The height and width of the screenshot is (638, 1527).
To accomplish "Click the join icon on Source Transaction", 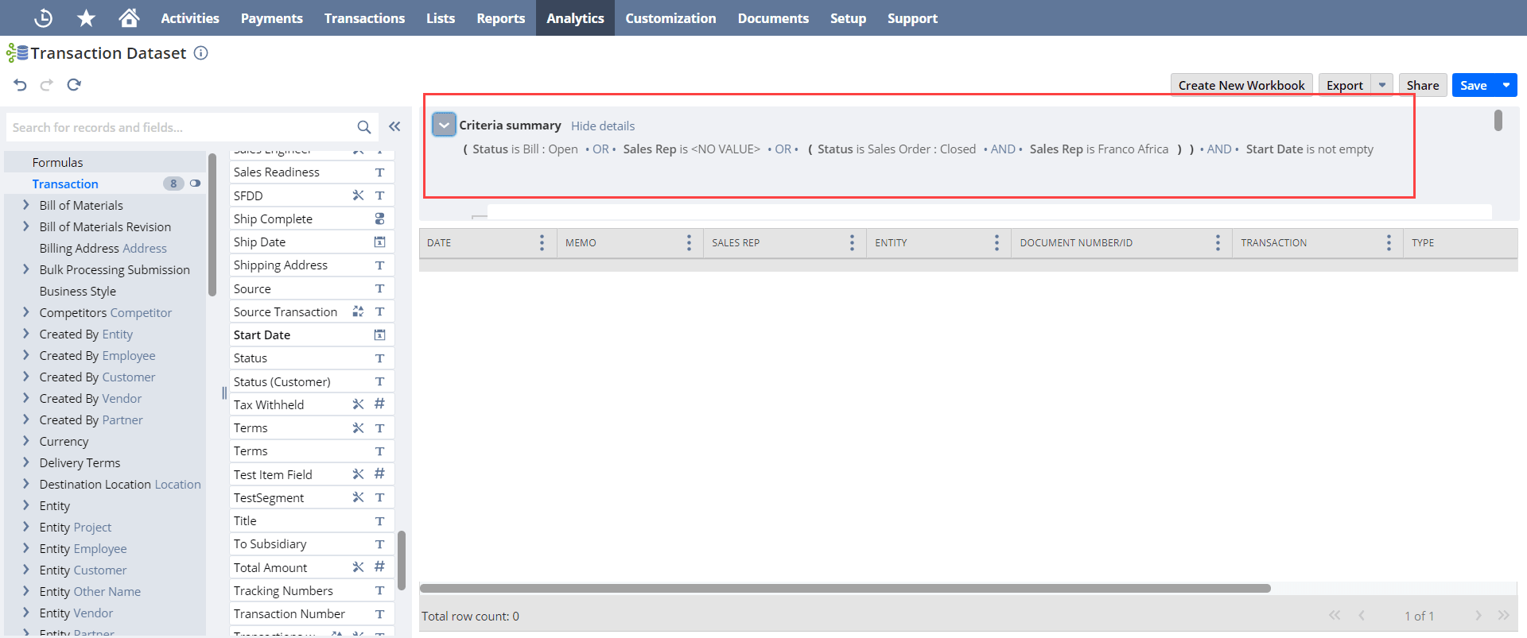I will click(x=358, y=311).
